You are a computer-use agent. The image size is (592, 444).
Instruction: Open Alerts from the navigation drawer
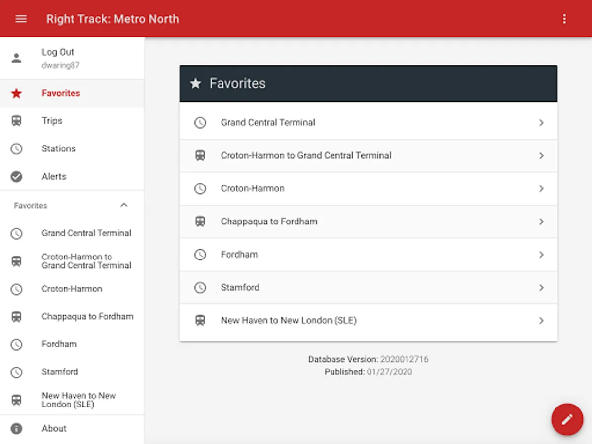click(72, 176)
